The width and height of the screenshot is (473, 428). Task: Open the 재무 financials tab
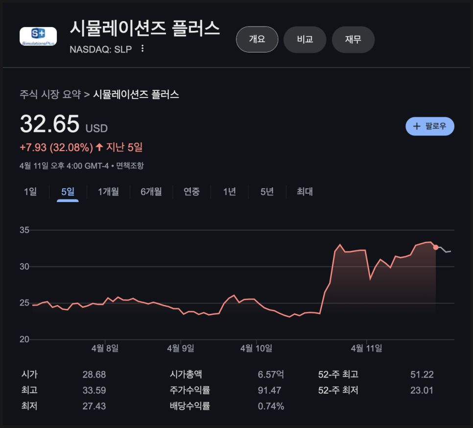tap(353, 39)
